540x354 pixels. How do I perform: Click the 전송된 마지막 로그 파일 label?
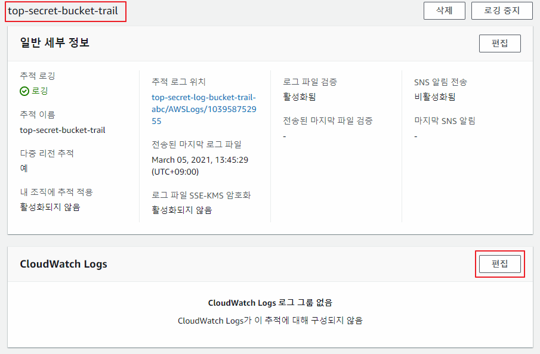pos(197,144)
